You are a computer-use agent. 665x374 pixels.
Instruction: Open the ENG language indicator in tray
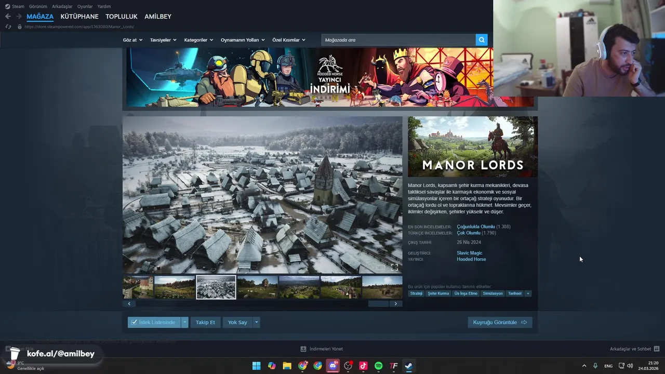coord(608,366)
